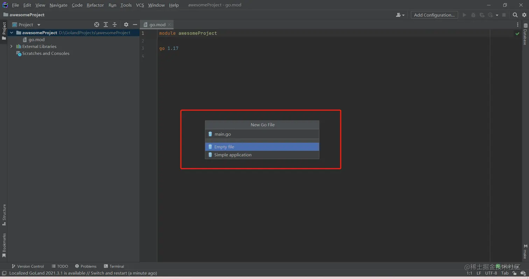Image resolution: width=529 pixels, height=279 pixels.
Task: Click the Debug bug icon in toolbar
Action: coord(473,15)
